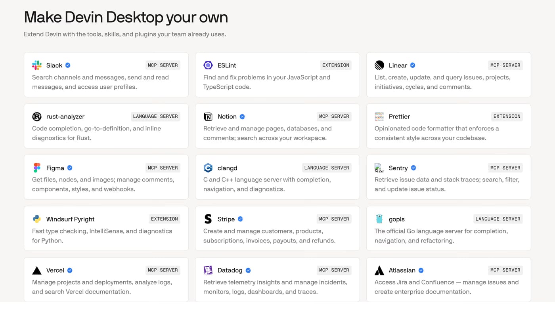Click the verified badge next to Vercel
555x313 pixels.
point(70,270)
